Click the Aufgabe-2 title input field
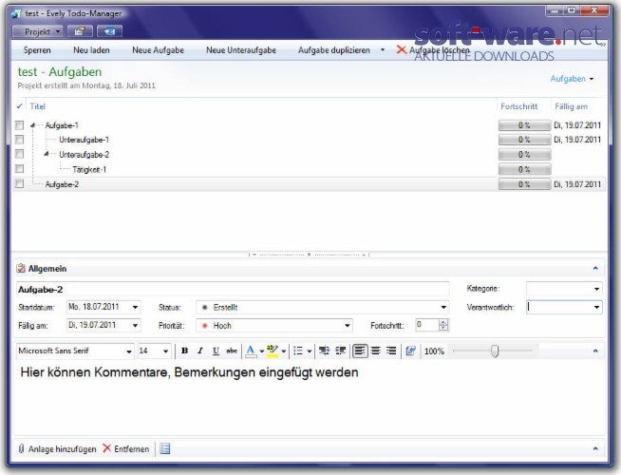Viewport: 621px width, 475px height. pos(233,289)
